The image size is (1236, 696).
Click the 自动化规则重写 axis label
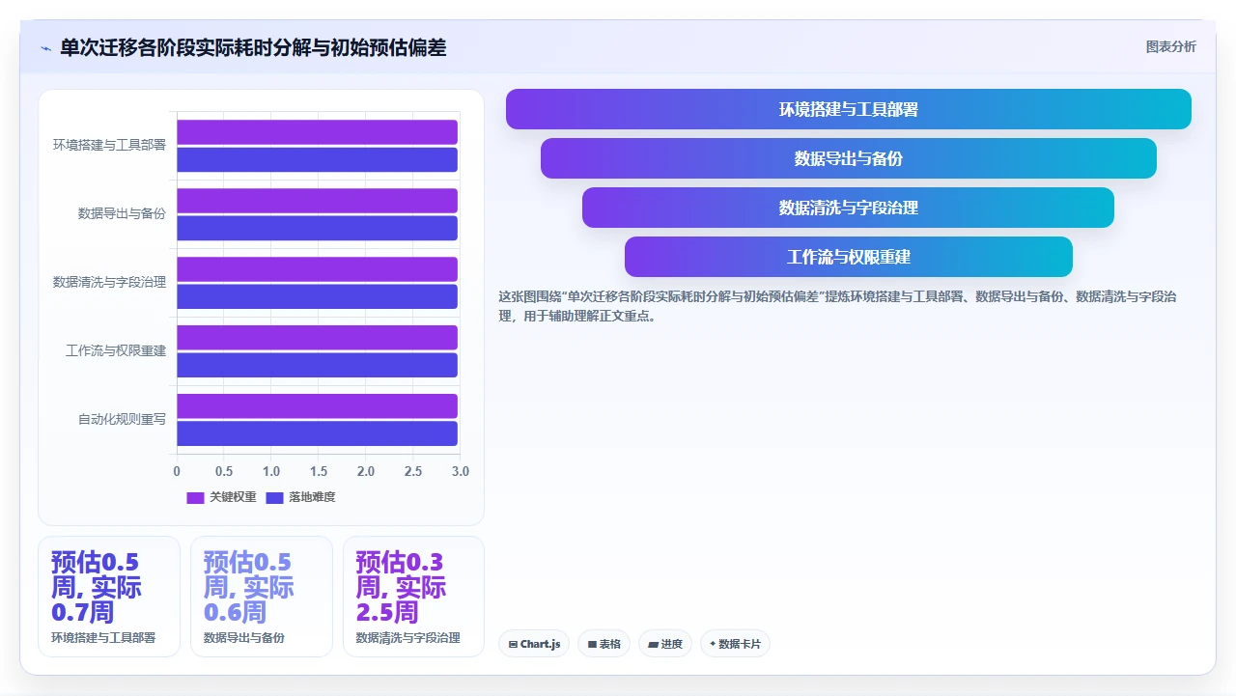point(122,420)
